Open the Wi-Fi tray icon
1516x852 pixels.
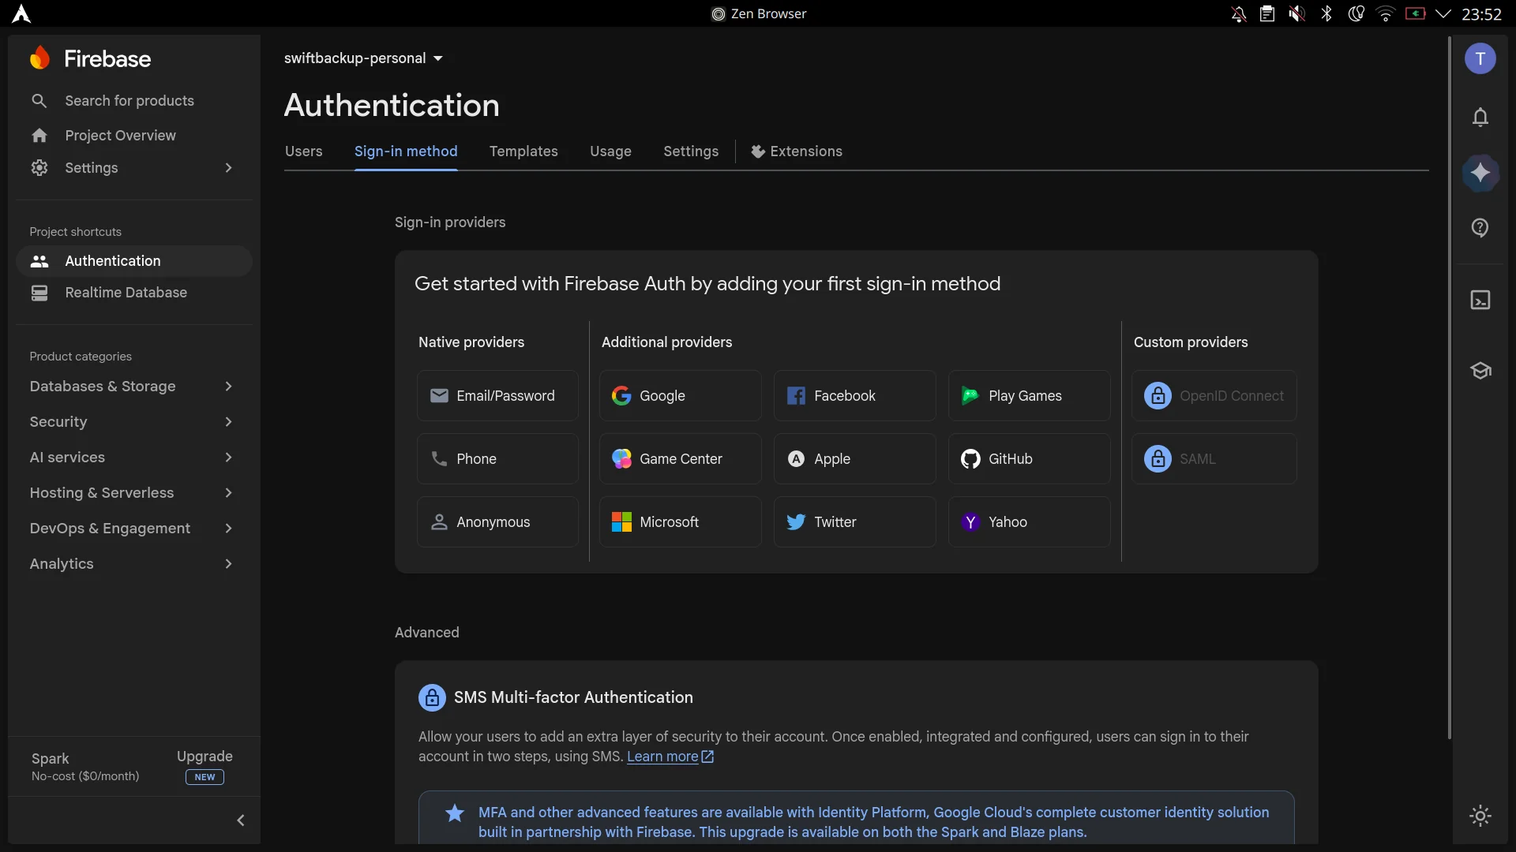[1386, 14]
